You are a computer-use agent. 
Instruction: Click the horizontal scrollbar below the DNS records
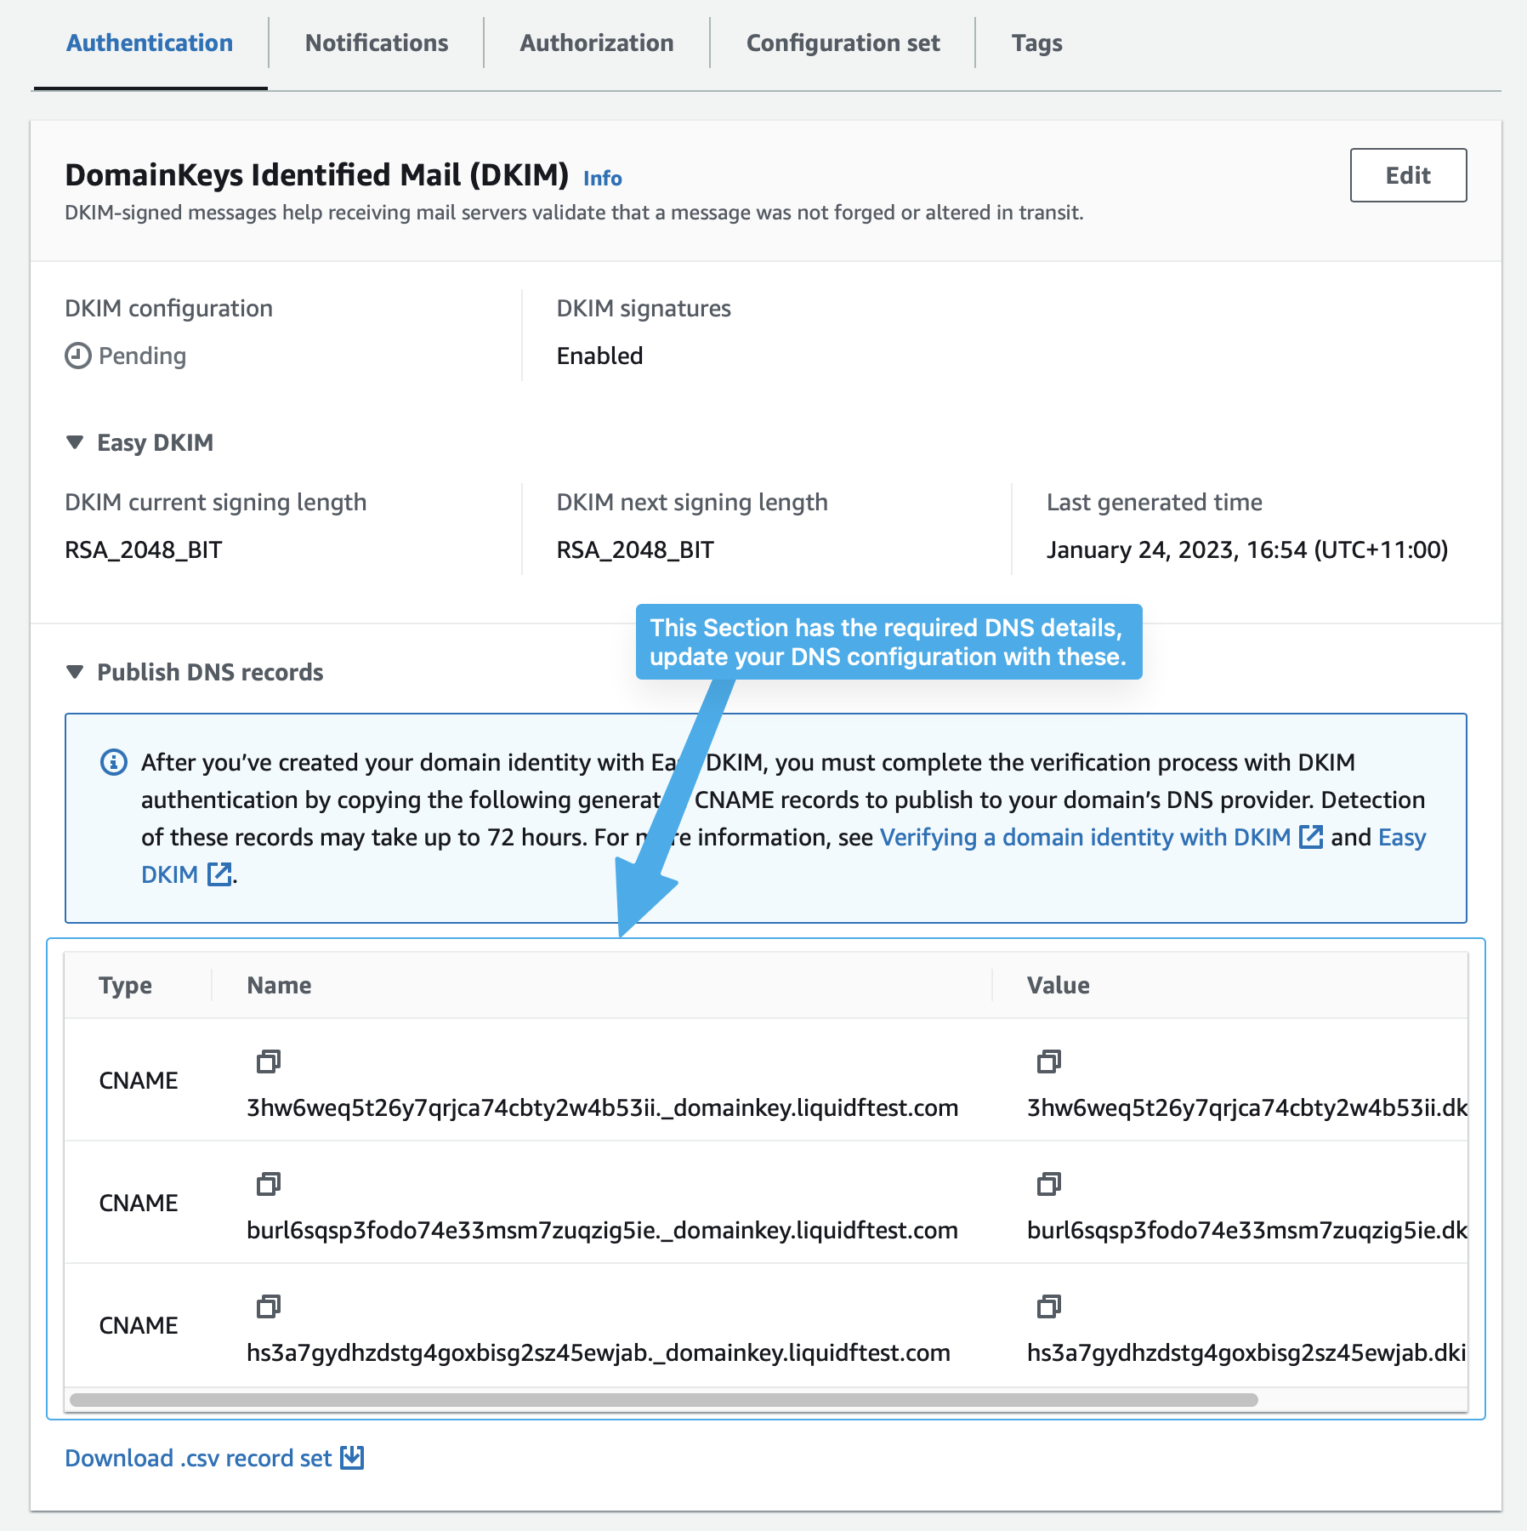pyautogui.click(x=663, y=1396)
